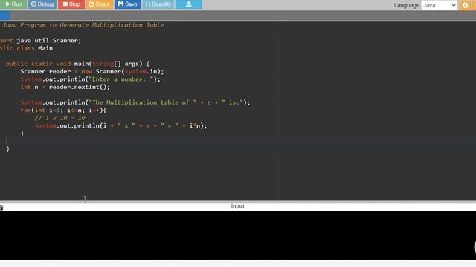Select the blue file tab above the editor

pos(4,15)
